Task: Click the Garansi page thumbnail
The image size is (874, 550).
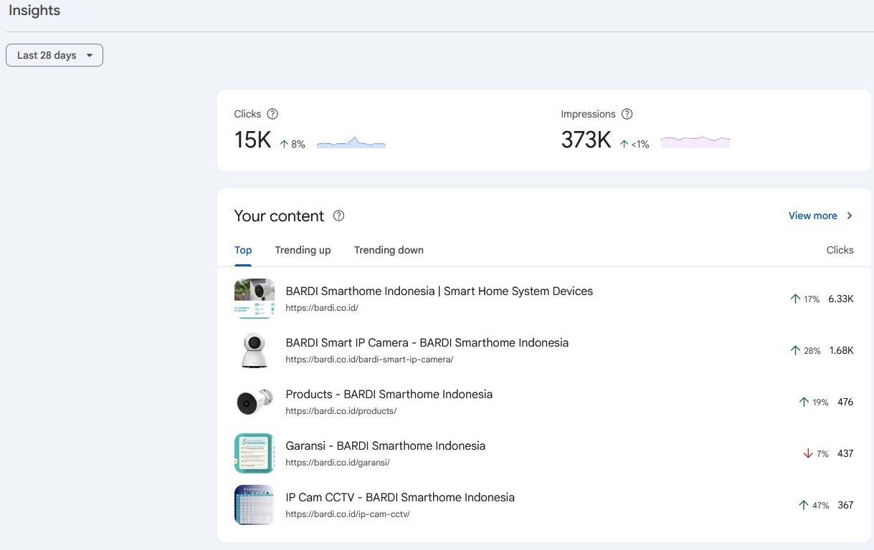Action: pos(254,453)
